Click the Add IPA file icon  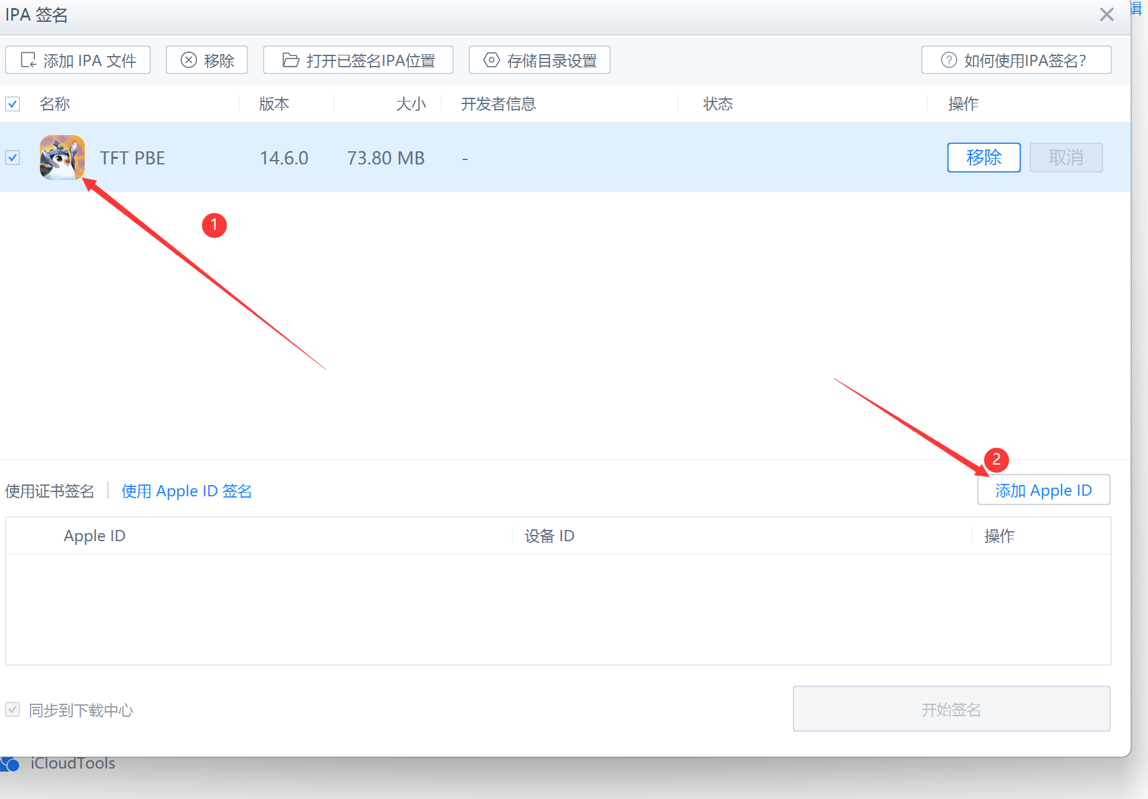29,60
